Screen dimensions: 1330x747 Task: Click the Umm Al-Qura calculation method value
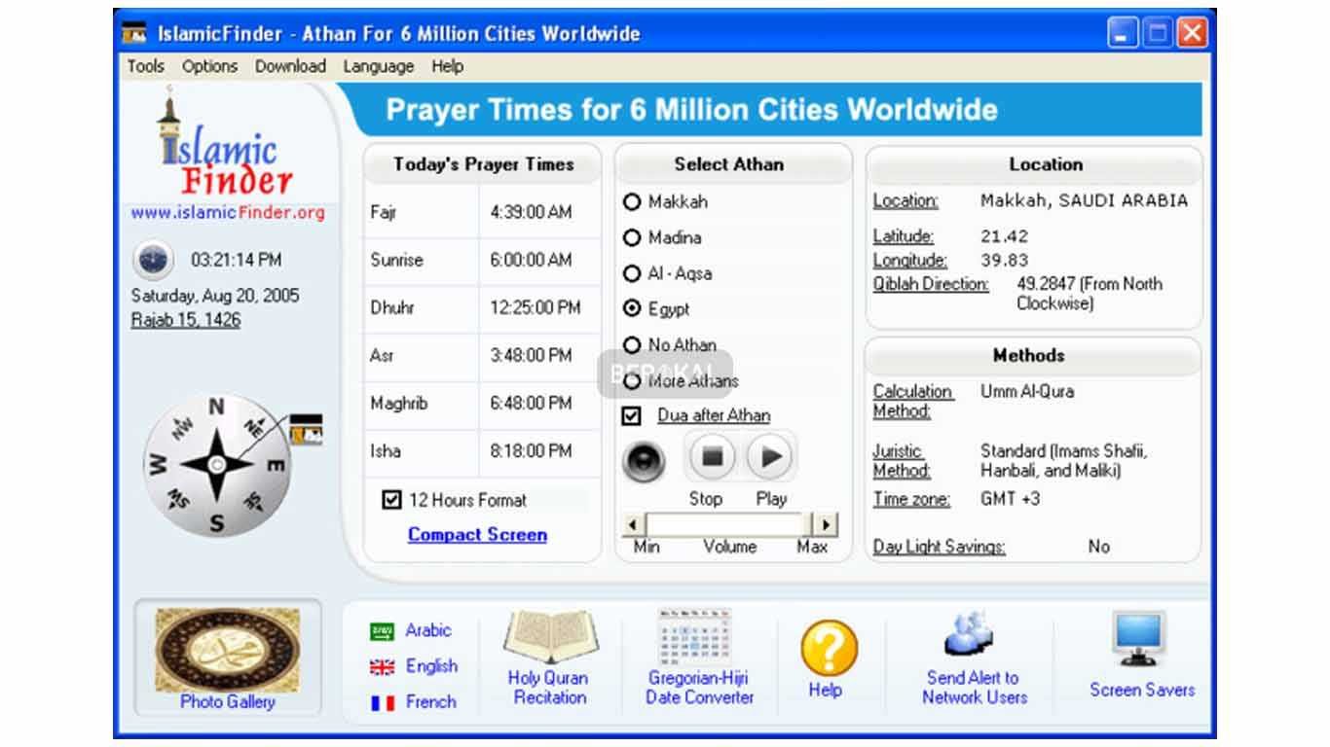[1027, 391]
